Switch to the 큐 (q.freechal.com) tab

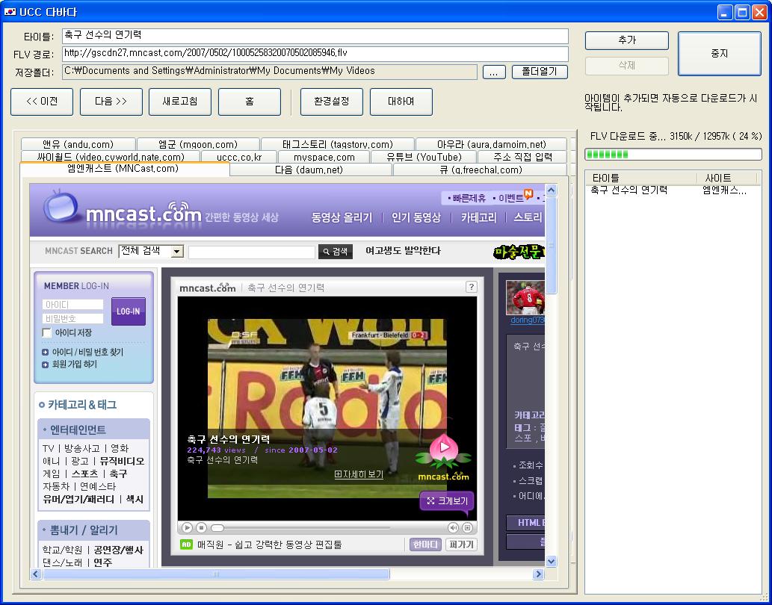pyautogui.click(x=481, y=170)
